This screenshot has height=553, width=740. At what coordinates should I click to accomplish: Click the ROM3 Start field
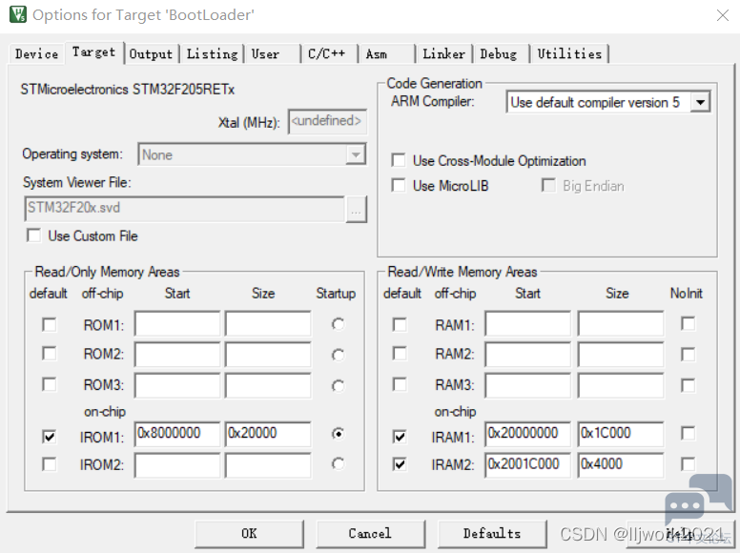click(177, 385)
